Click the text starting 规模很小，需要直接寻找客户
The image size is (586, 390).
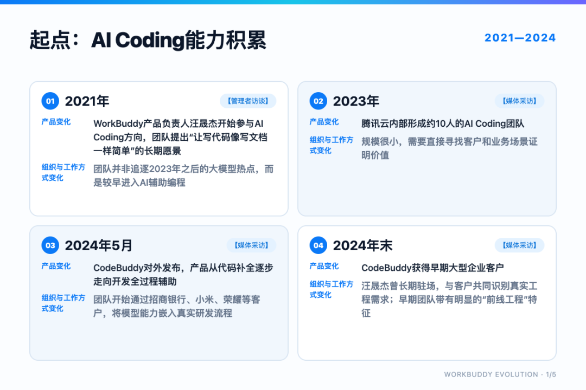pyautogui.click(x=449, y=148)
